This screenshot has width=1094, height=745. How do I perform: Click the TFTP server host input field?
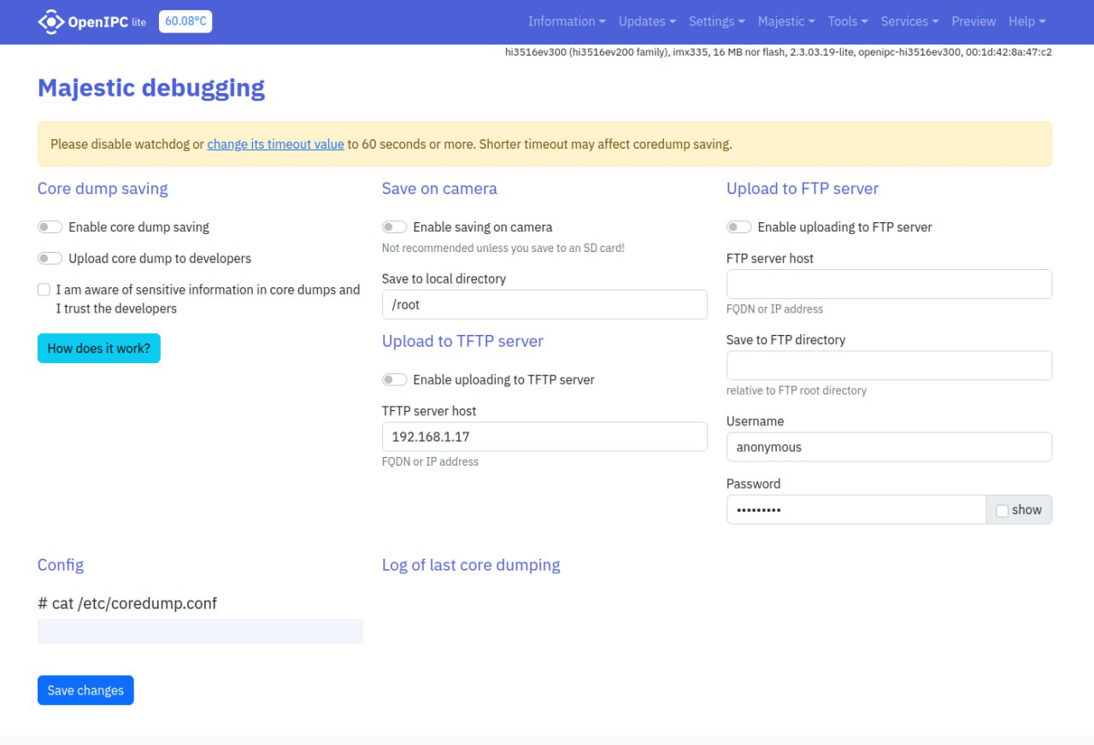pos(544,437)
